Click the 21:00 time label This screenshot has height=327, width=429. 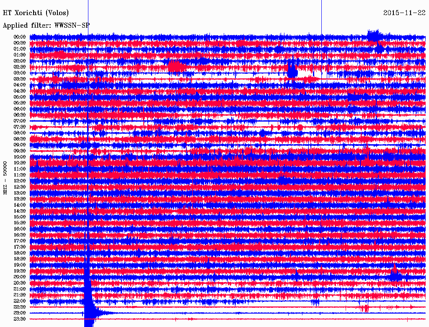click(x=19, y=289)
